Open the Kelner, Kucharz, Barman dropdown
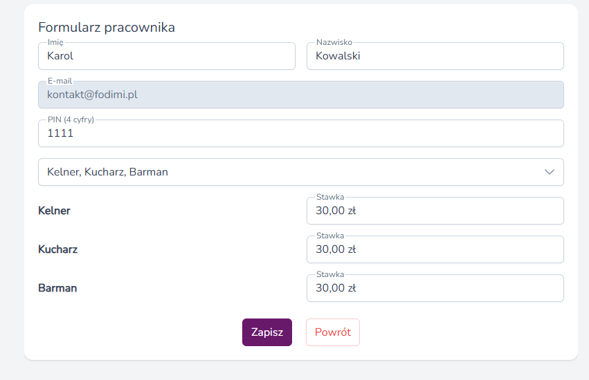Viewport: 589px width, 380px height. coord(301,172)
